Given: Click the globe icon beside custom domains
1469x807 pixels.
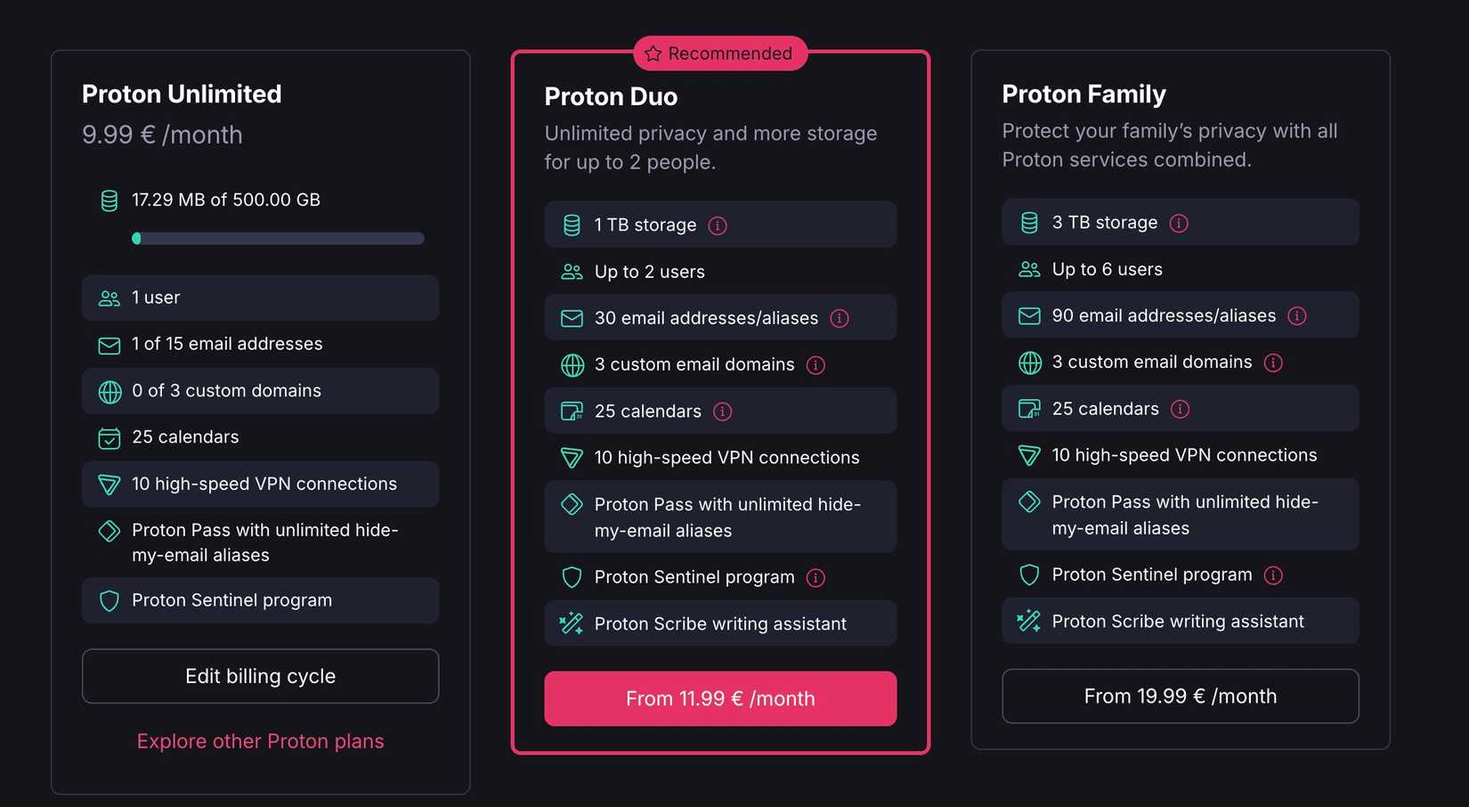Looking at the screenshot, I should (x=109, y=390).
